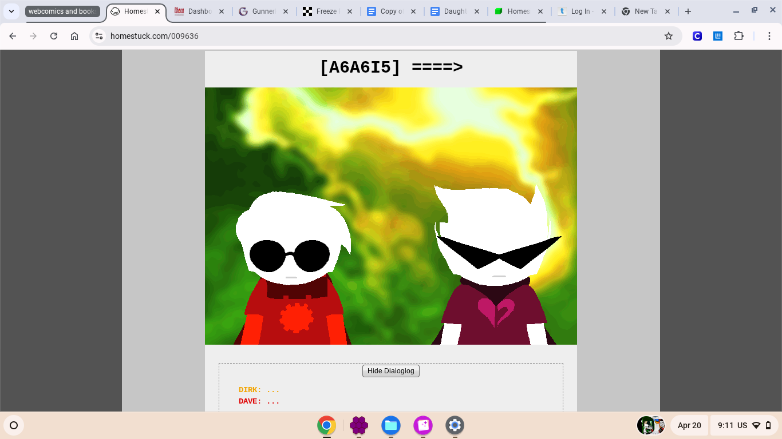Switch to the Dashboard tab
Image resolution: width=782 pixels, height=439 pixels.
click(200, 11)
